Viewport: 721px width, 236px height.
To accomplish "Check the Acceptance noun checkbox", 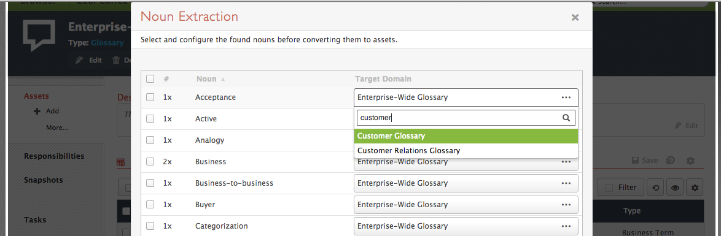I will [x=150, y=97].
